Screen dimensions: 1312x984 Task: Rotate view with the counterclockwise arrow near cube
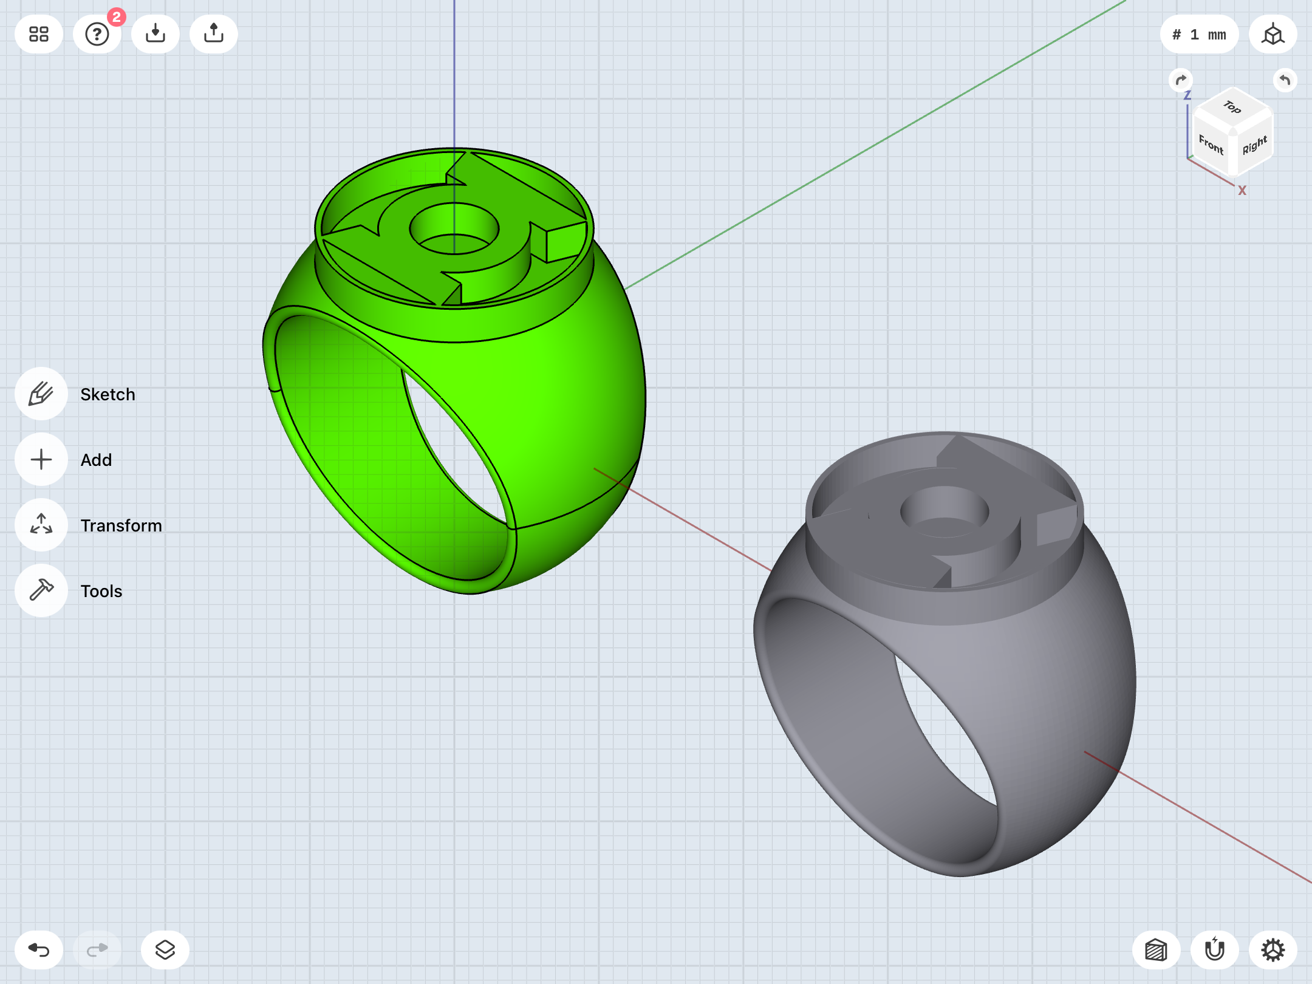[1285, 80]
